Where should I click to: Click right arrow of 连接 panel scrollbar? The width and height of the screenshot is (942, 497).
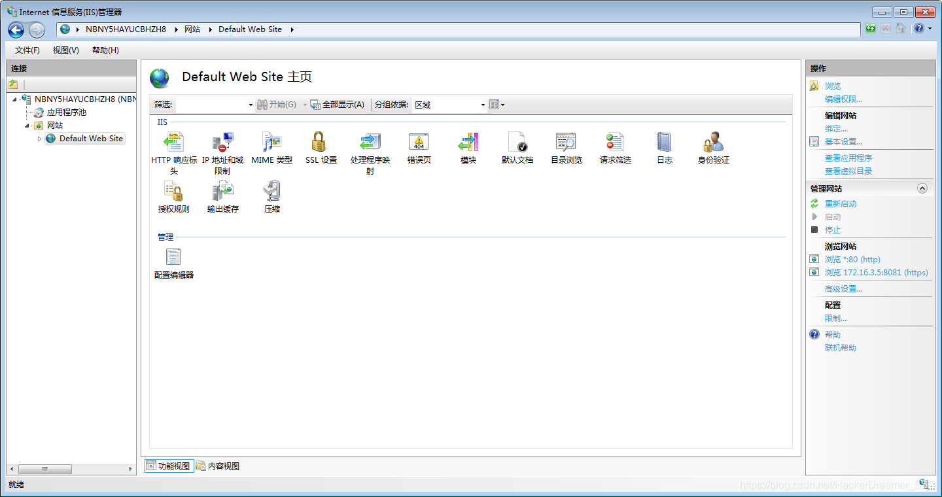click(130, 469)
